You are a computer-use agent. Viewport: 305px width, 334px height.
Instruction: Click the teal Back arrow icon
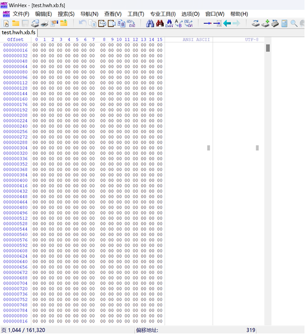[227, 23]
